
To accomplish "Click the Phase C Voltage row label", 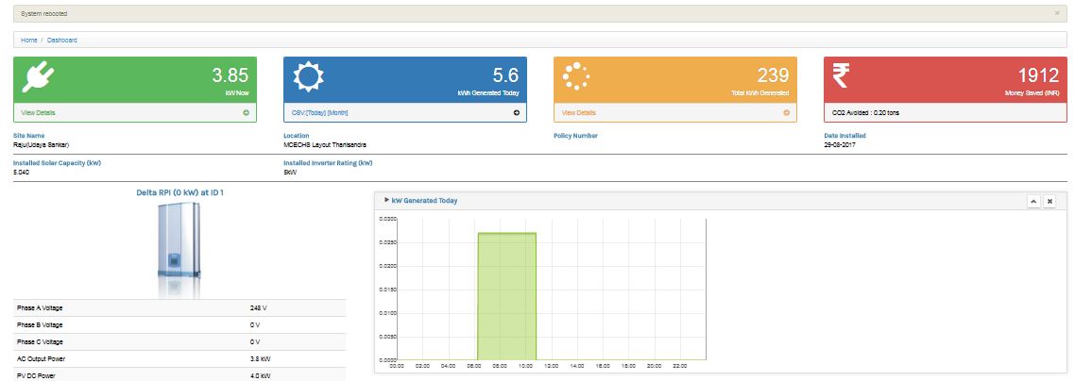I will coord(40,342).
